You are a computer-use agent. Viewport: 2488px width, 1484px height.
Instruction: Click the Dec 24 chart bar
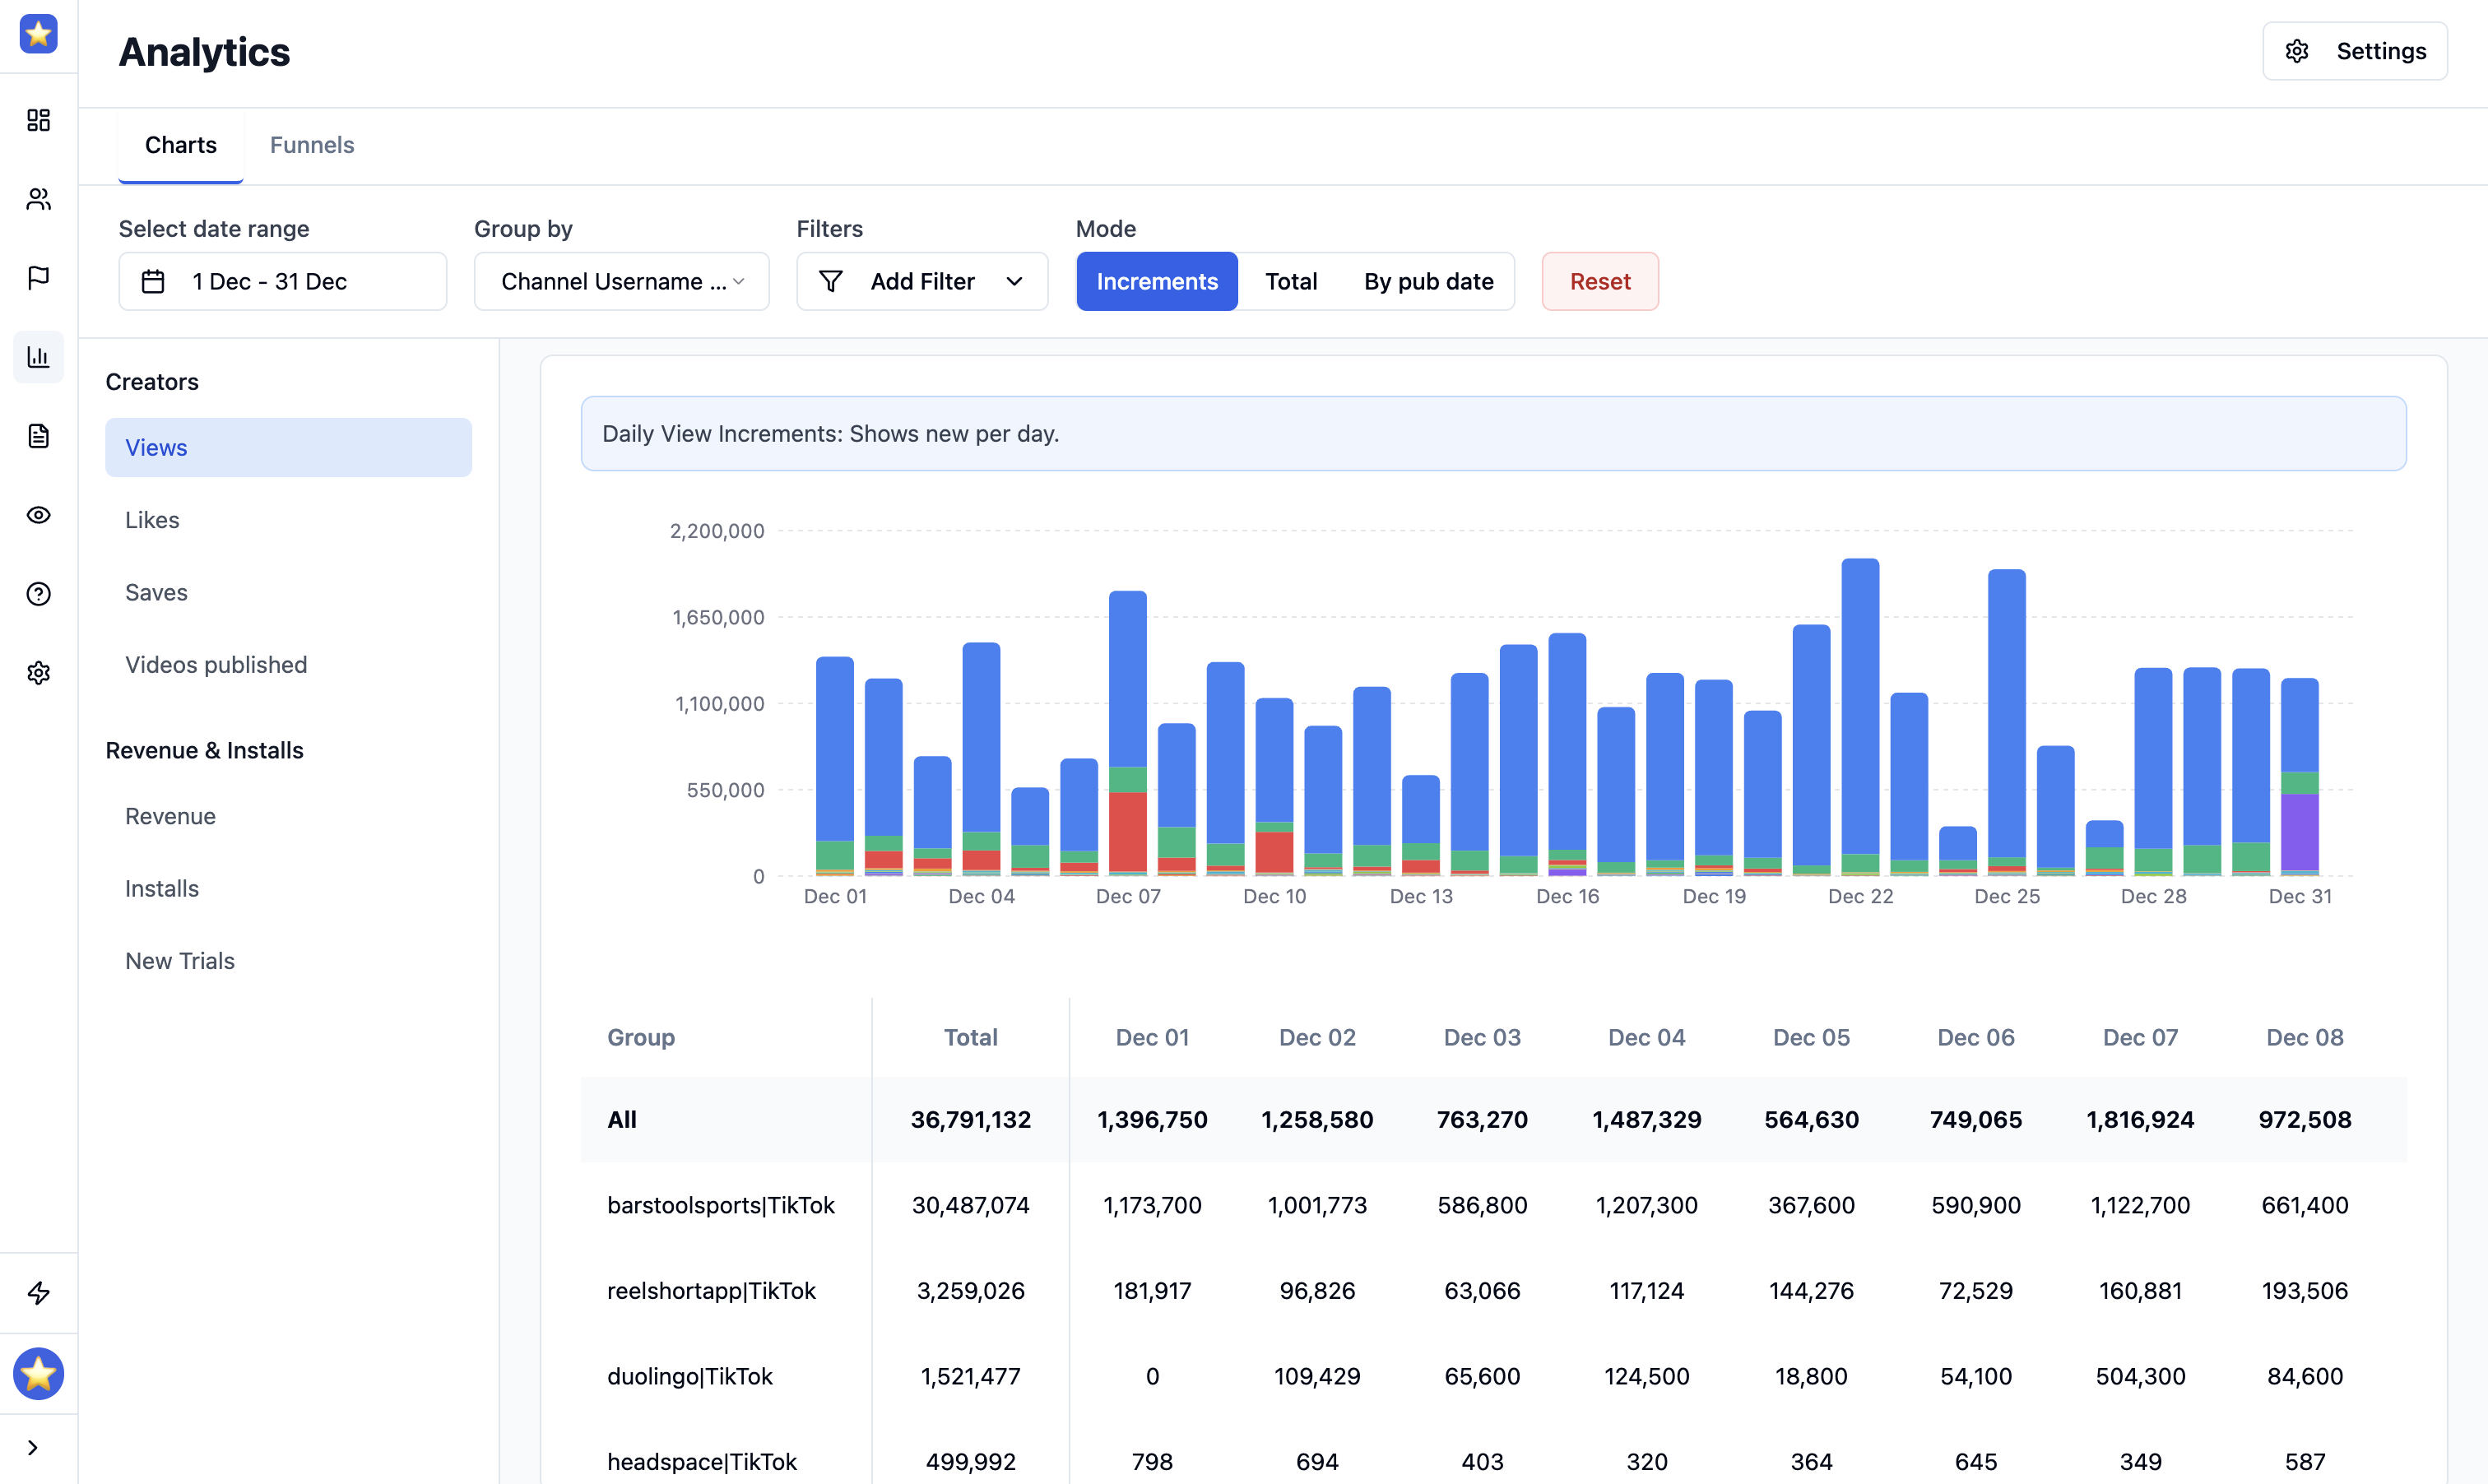1957,851
